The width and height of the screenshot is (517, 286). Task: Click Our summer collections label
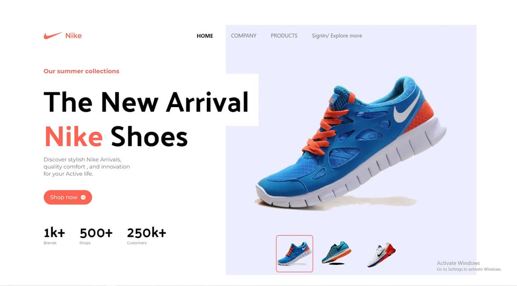pyautogui.click(x=81, y=71)
